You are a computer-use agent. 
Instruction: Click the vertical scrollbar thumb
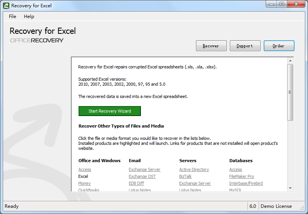pos(290,92)
